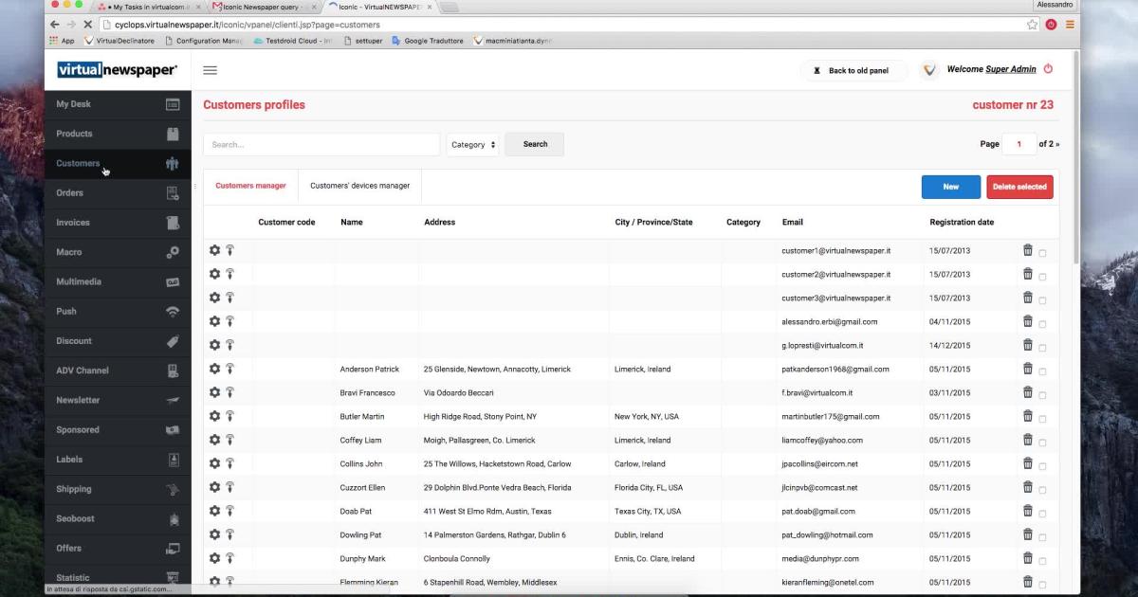Click device icon in Coffey Liam row
This screenshot has height=597, width=1138.
(x=229, y=440)
